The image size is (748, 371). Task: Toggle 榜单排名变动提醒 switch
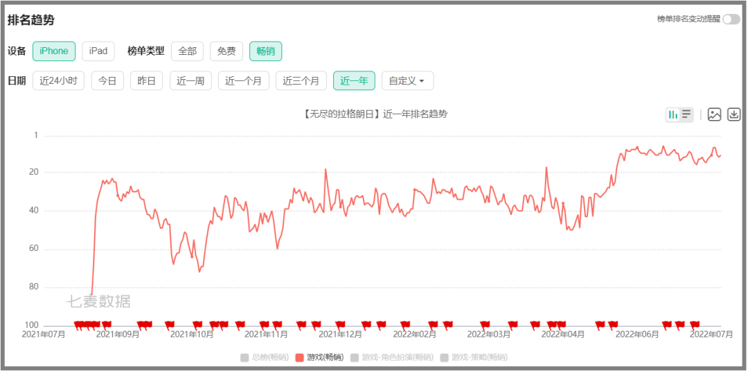pos(731,19)
